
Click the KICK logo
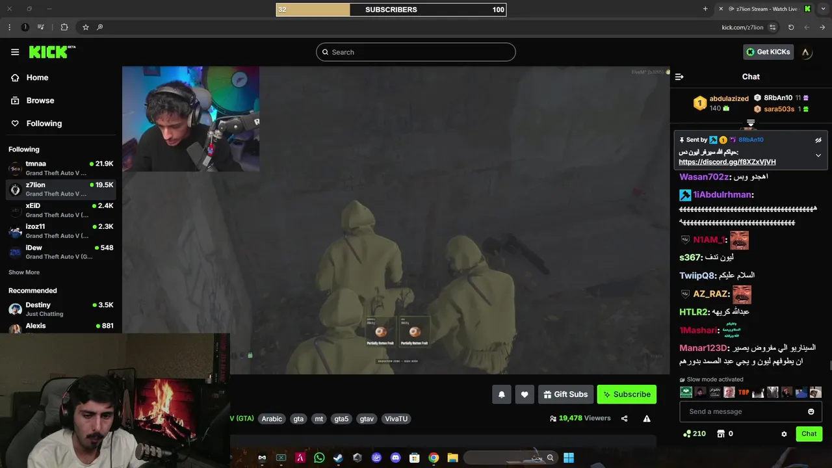click(x=52, y=52)
